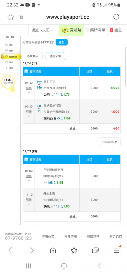Reload the page with the refresh icon

[116, 17]
